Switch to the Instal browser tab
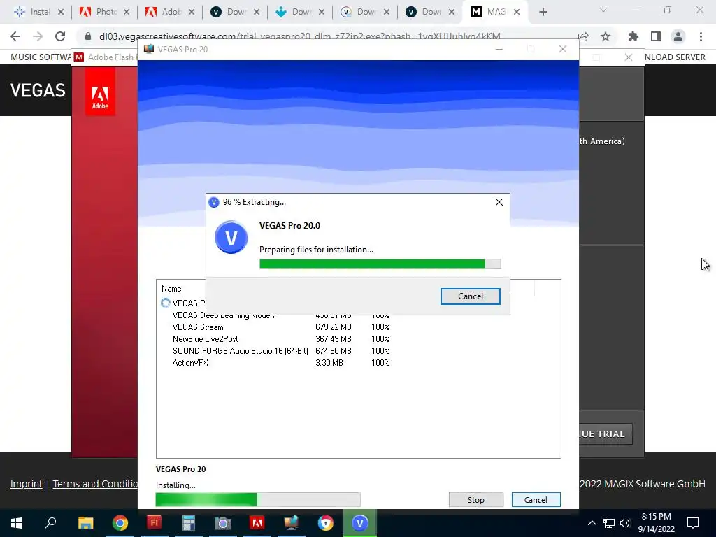Image resolution: width=716 pixels, height=537 pixels. 38,12
